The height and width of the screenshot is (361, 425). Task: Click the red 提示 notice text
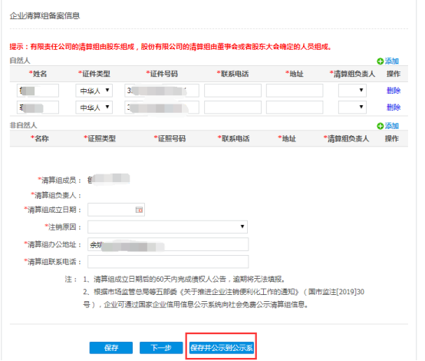click(170, 47)
